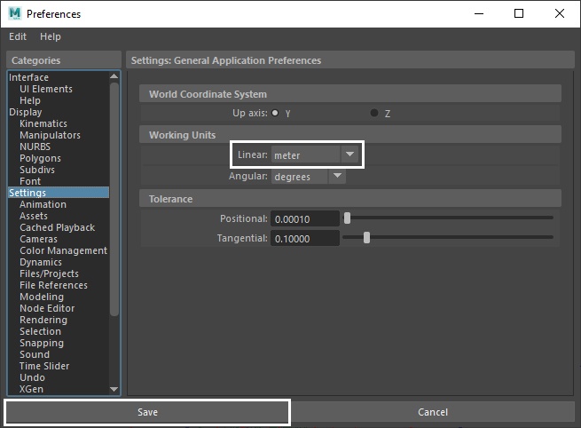Select the Modeling category
581x428 pixels.
point(42,297)
